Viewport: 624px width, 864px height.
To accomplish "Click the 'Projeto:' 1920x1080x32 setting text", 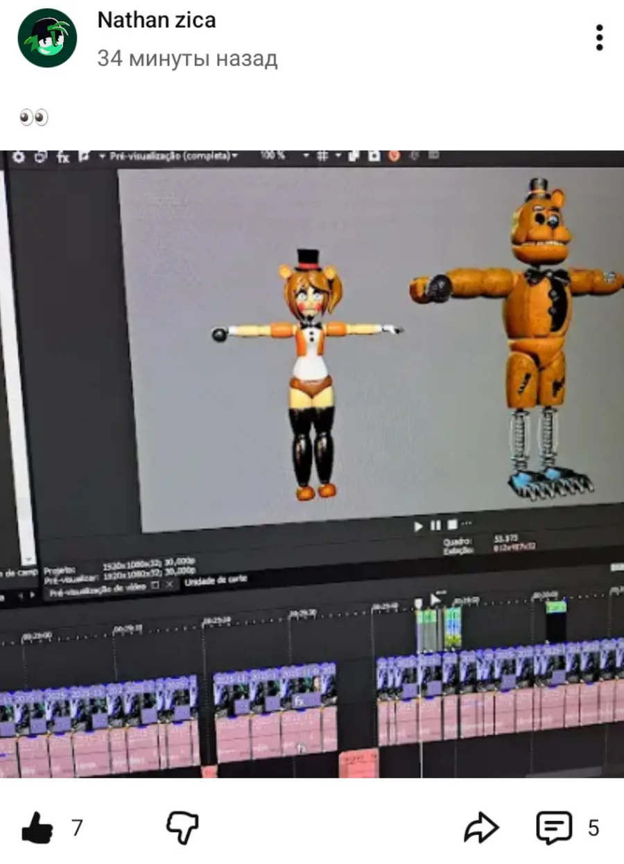I will click(148, 564).
